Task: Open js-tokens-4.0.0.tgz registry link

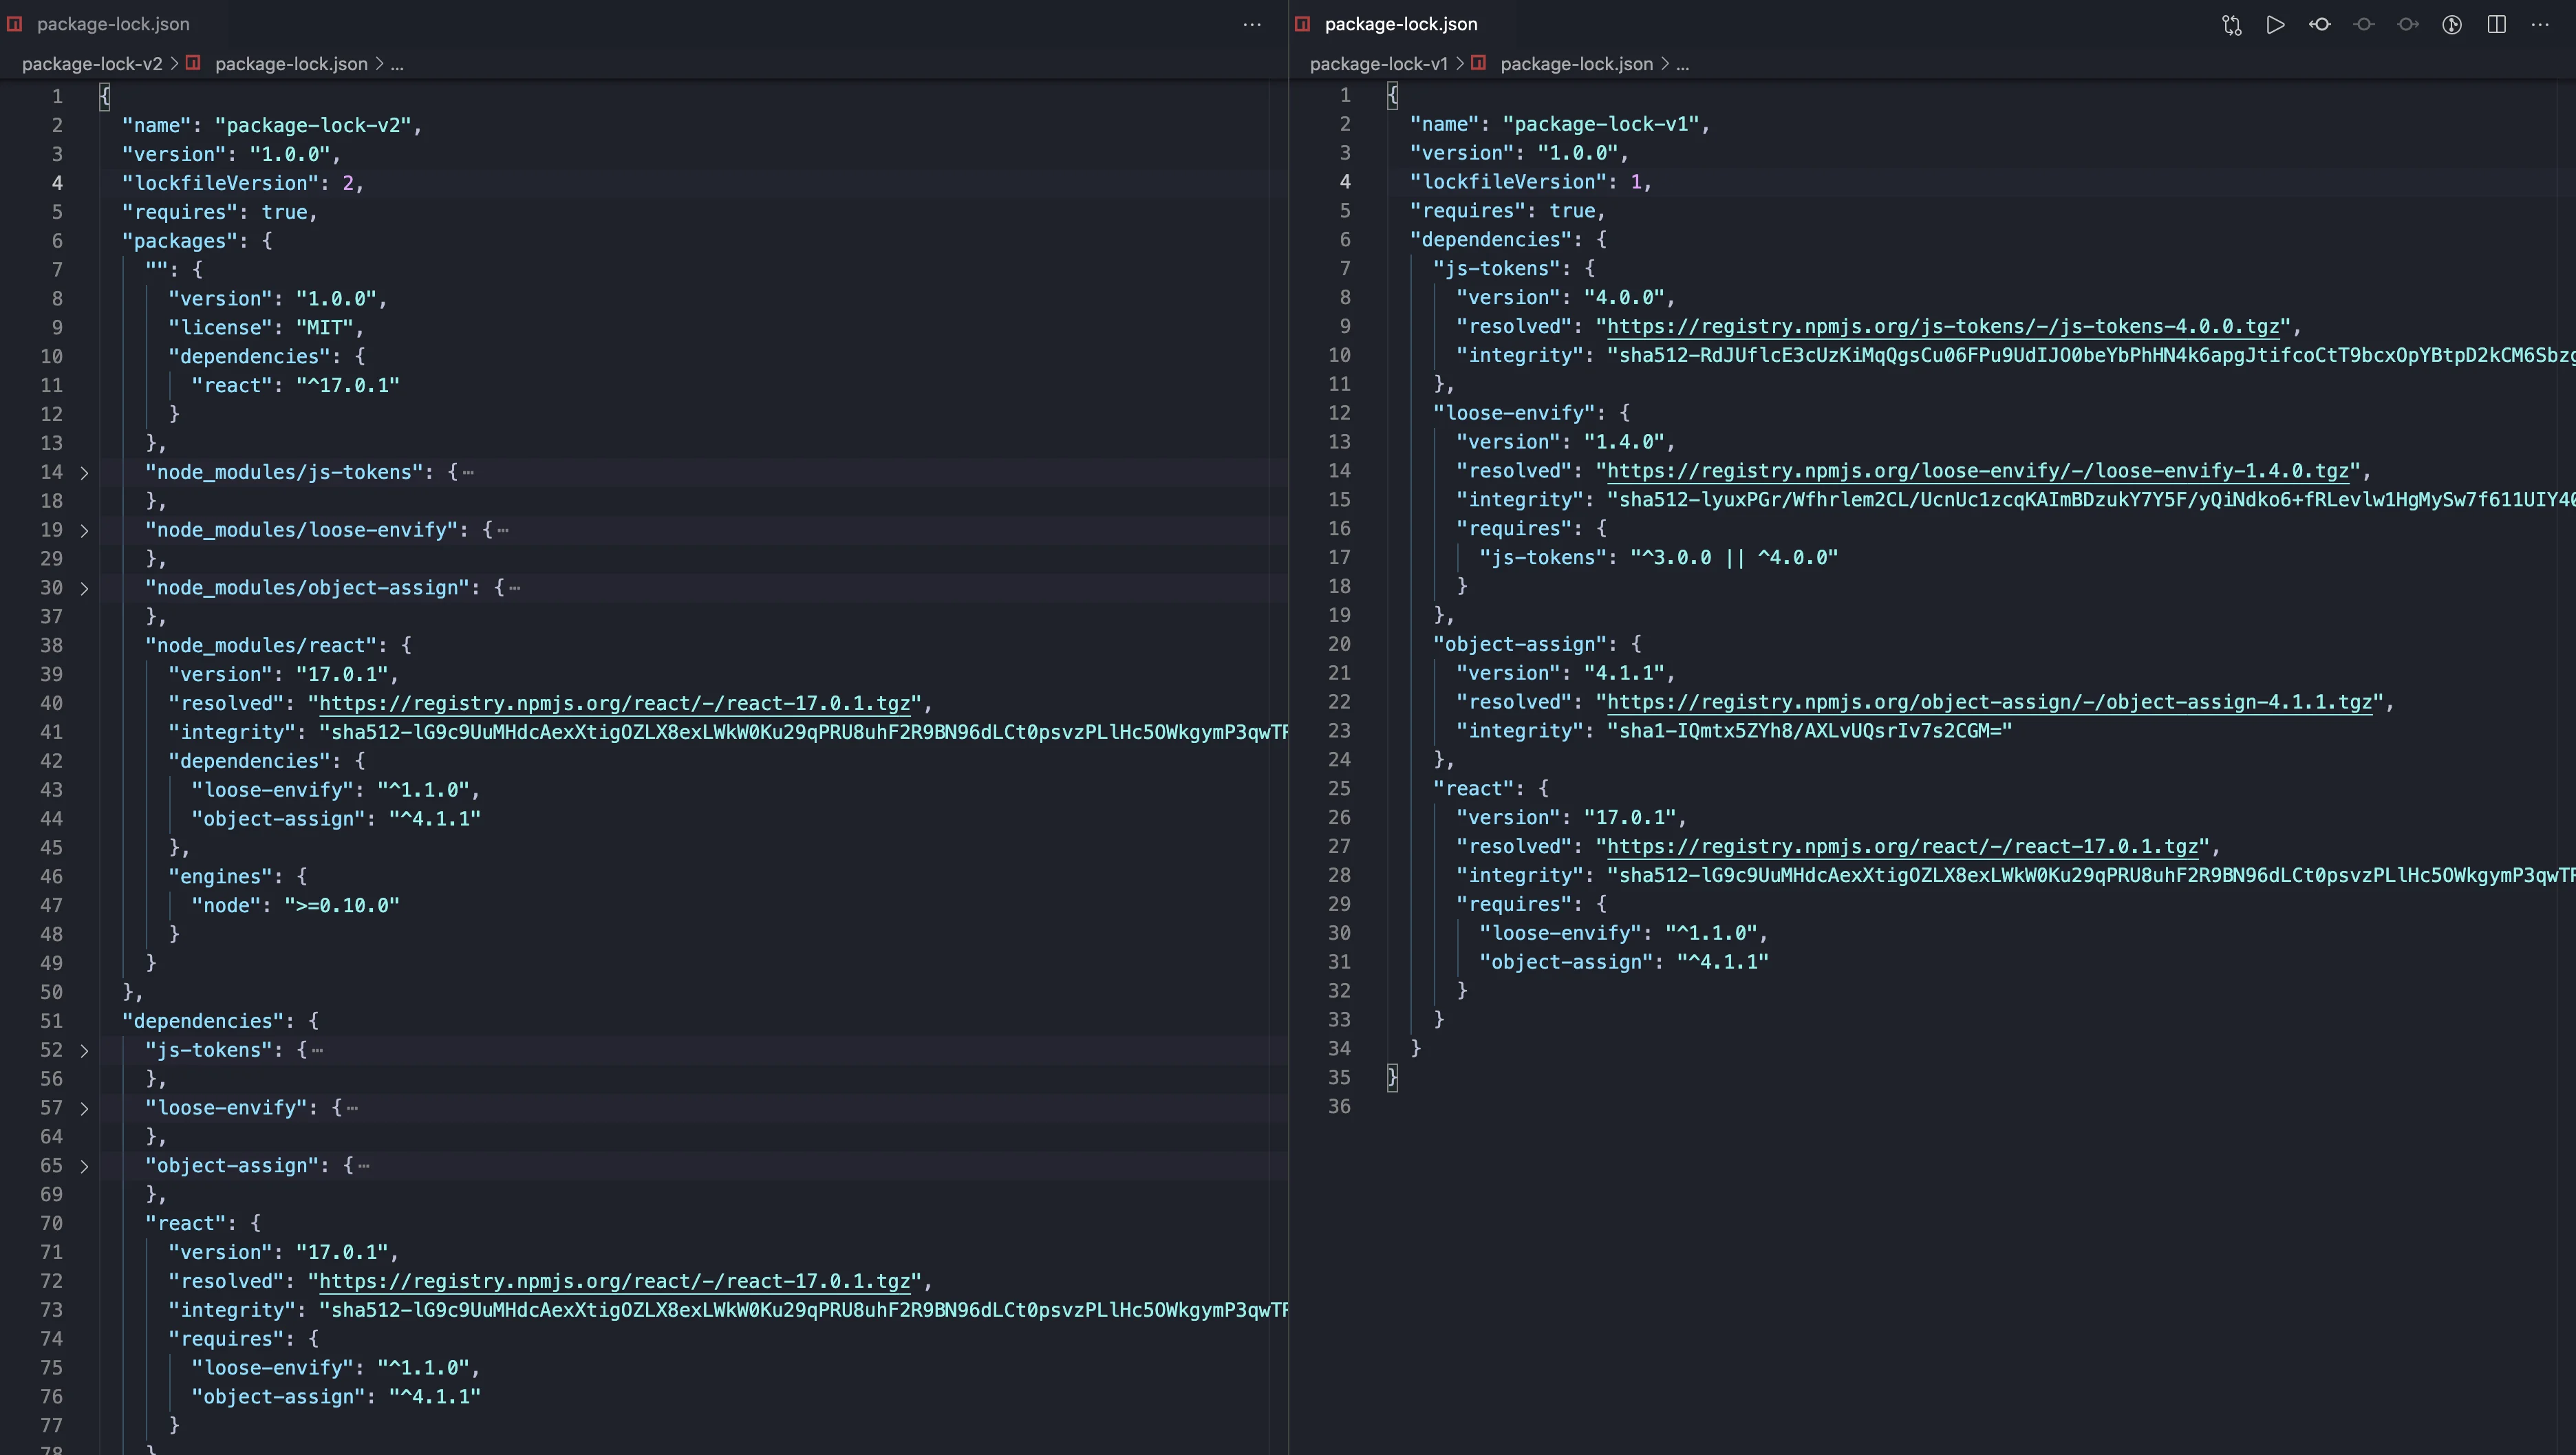Action: coord(1942,326)
